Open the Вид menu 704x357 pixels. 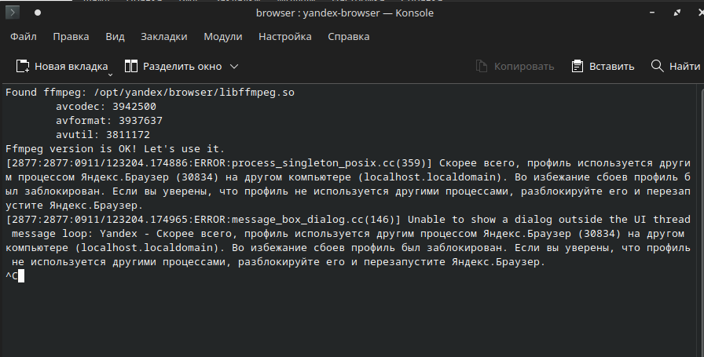pyautogui.click(x=115, y=37)
